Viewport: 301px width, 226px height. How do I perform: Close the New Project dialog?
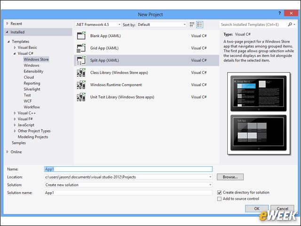(291, 13)
